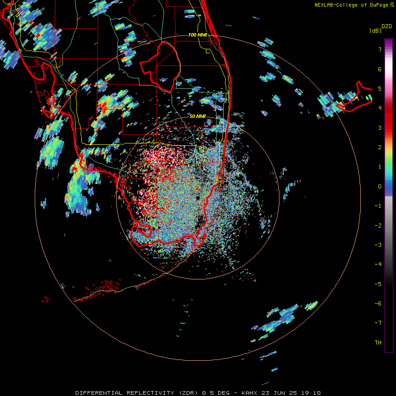Click the 2 value on color scale
This screenshot has height=396, width=396.
coord(380,147)
